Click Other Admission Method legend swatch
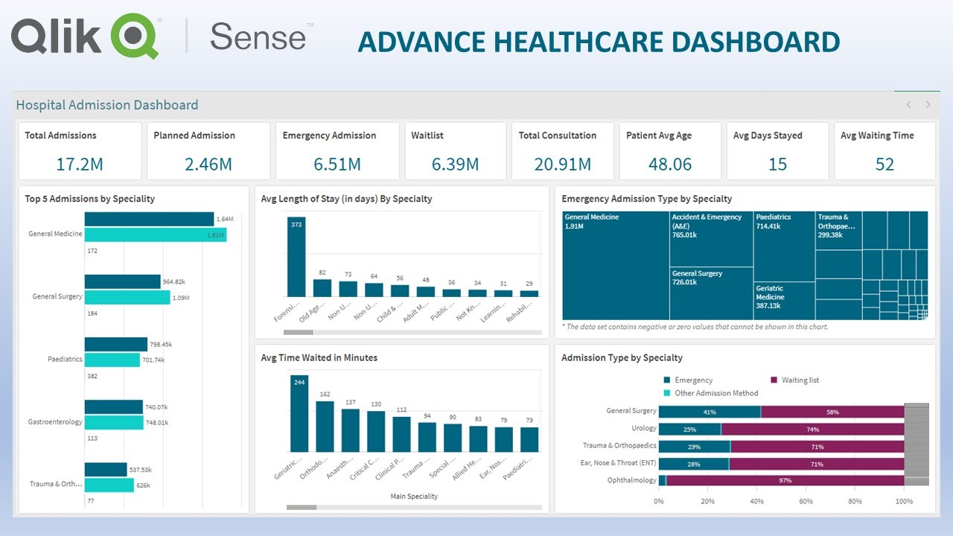The height and width of the screenshot is (536, 953). click(667, 393)
